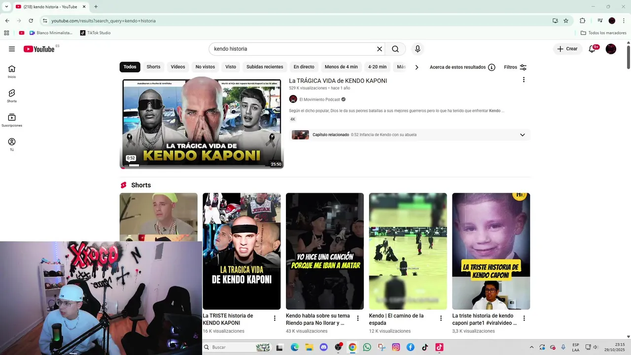Open Chrome three-dot menu
Screen dimensions: 631x355
(623, 21)
